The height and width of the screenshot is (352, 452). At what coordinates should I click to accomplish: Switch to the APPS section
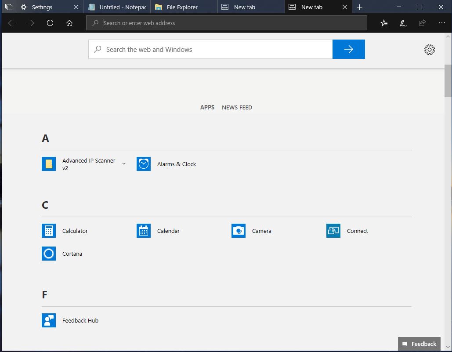[x=207, y=107]
